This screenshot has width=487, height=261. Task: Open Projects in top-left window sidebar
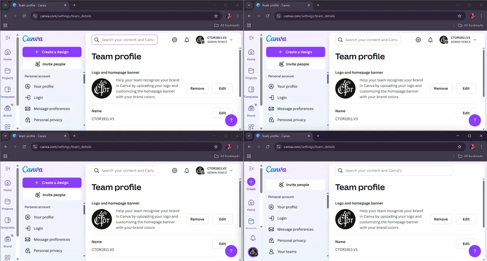[8, 73]
